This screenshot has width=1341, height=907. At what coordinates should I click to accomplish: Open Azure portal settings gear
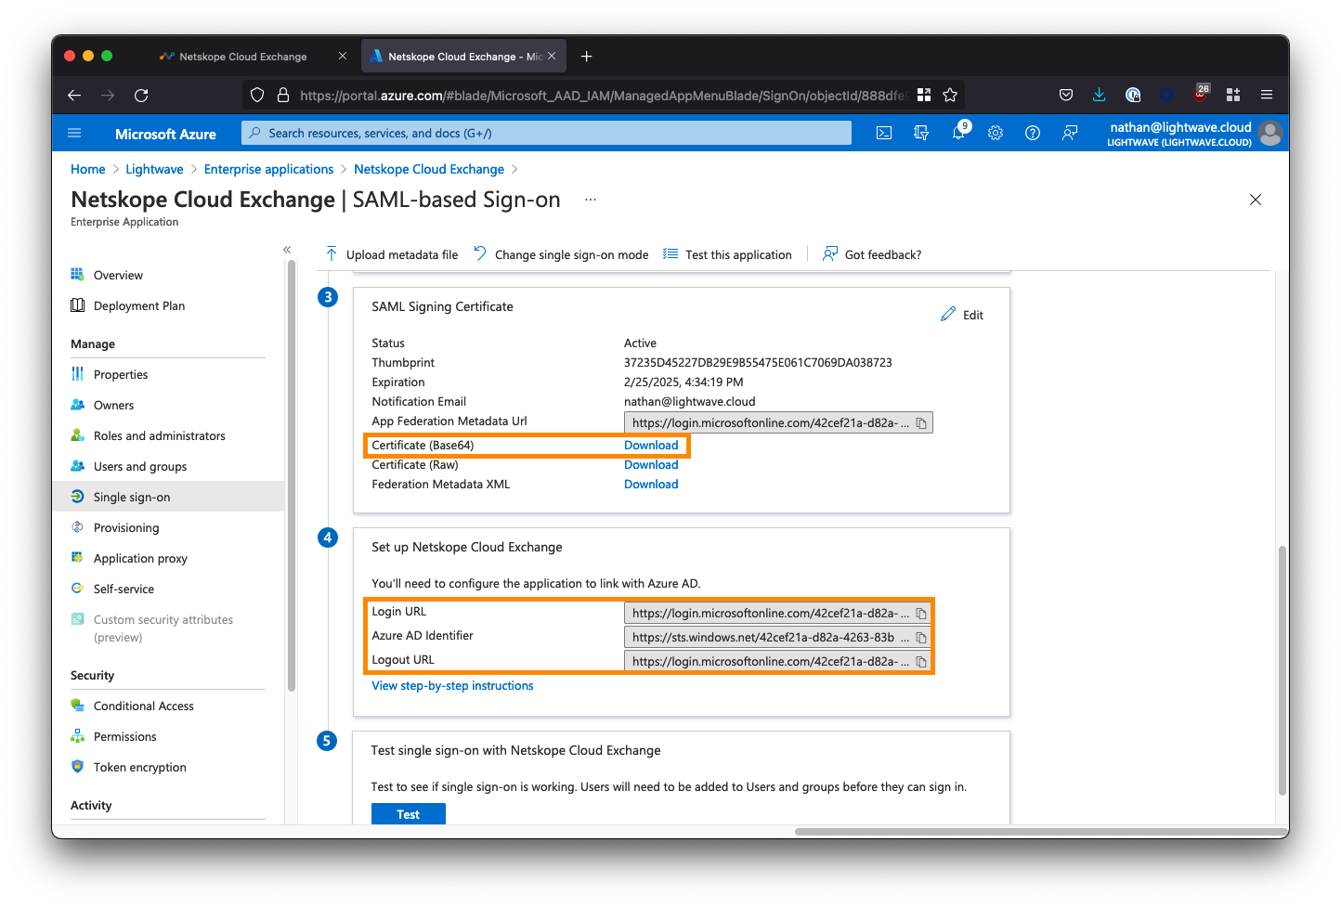(996, 133)
